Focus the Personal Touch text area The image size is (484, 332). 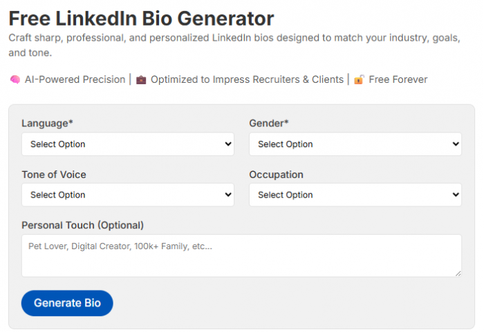tap(241, 255)
